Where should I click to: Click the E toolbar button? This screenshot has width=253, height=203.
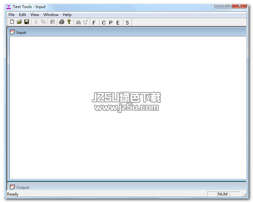tap(118, 23)
